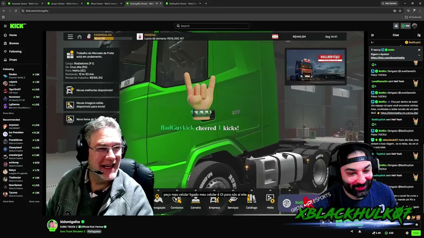Open the Gaules channel from Following
Image resolution: width=424 pixels, height=238 pixels.
point(21,76)
